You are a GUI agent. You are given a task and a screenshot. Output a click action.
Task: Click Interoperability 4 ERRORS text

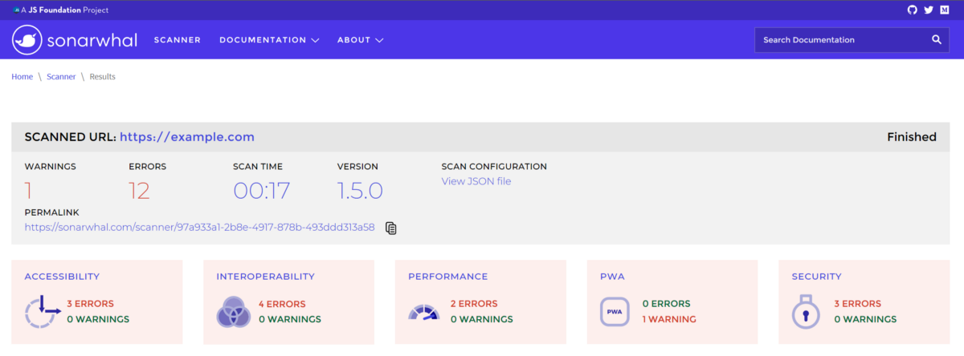click(282, 303)
